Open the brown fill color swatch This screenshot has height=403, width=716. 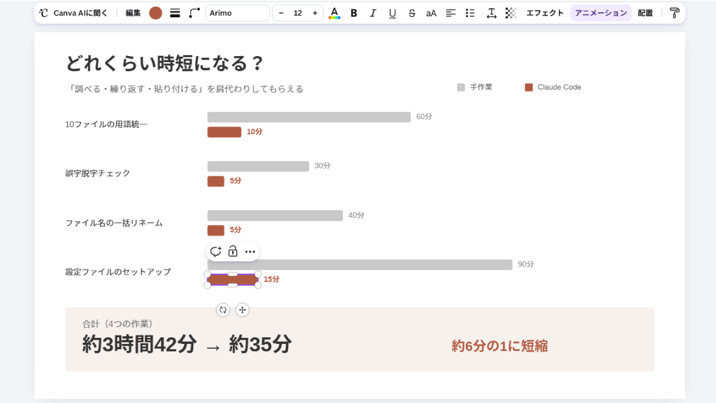[156, 13]
